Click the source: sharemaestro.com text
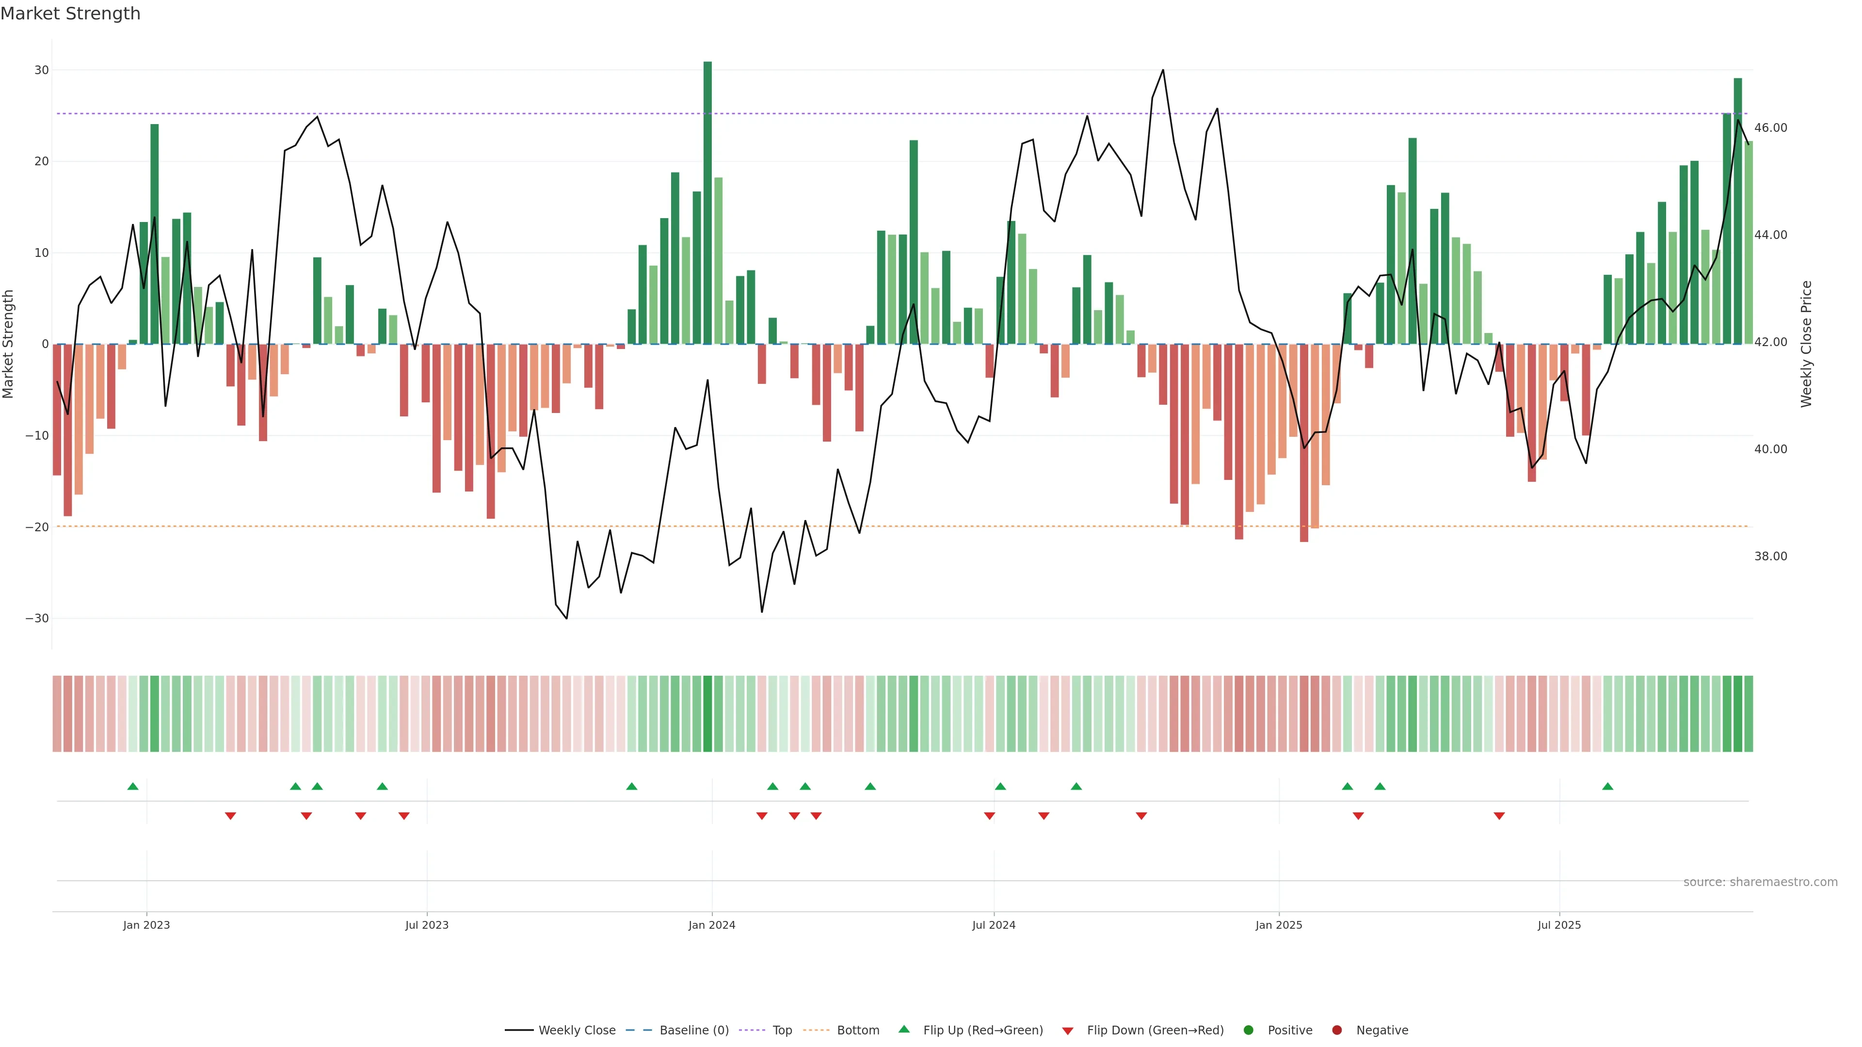The width and height of the screenshot is (1862, 1047). coord(1760,882)
